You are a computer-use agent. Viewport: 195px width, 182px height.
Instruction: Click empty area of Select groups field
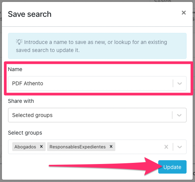pos(139,147)
